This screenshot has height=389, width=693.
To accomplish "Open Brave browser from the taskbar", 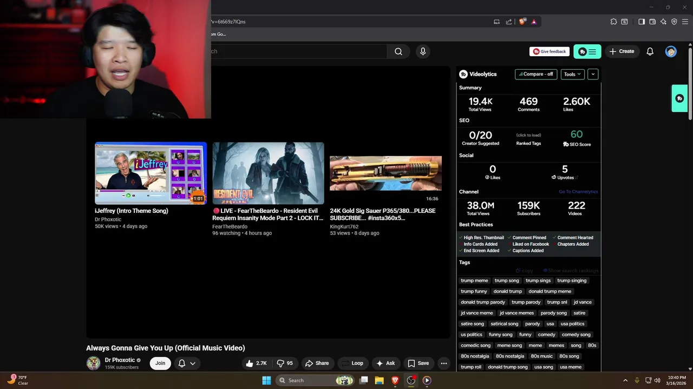I will pos(395,380).
